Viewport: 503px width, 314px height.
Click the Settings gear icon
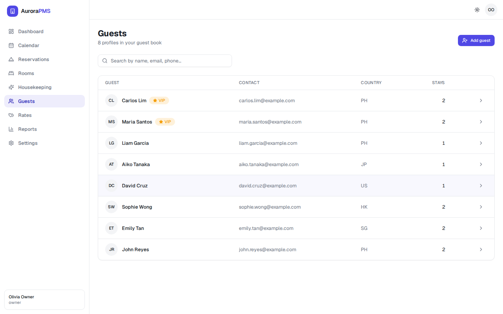click(x=11, y=143)
